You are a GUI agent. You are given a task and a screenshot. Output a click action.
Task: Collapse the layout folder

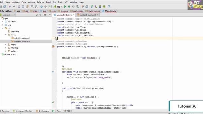pyautogui.click(x=6, y=35)
